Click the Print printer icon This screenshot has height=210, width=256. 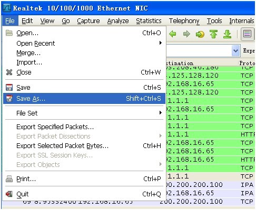click(x=9, y=179)
